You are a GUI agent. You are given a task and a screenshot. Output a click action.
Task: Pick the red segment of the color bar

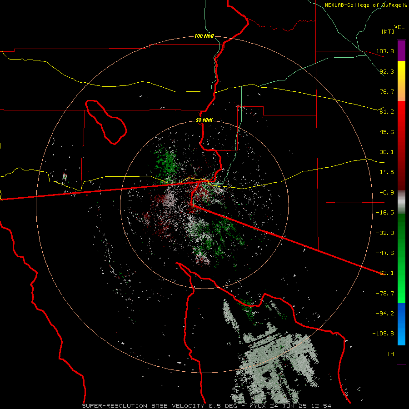(x=401, y=145)
